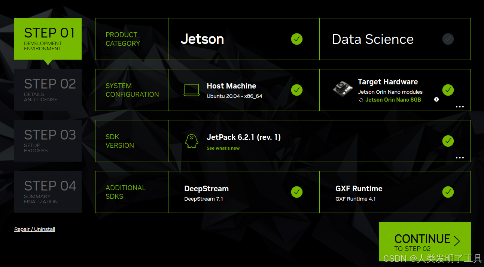Image resolution: width=484 pixels, height=267 pixels.
Task: Select Step 03 Setup Process tab
Action: point(48,141)
